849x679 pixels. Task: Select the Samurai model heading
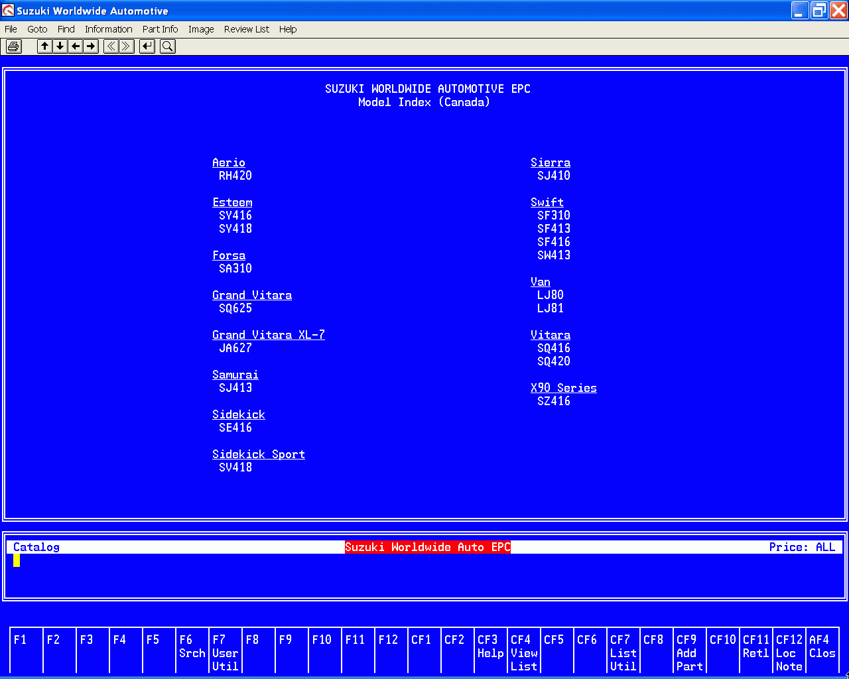point(235,375)
